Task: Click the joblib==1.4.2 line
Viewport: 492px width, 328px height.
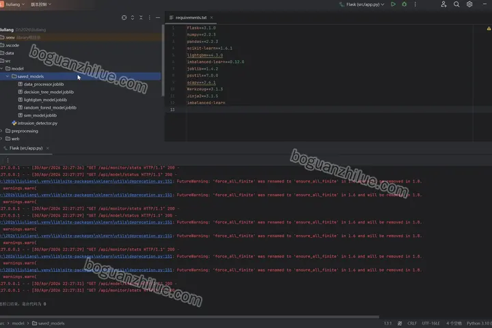Action: [x=202, y=69]
